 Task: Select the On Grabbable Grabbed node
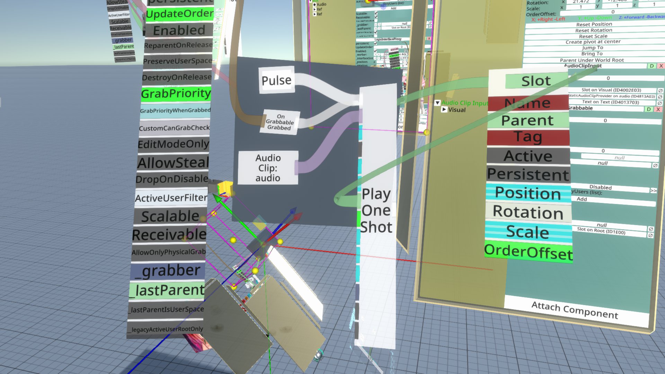280,122
